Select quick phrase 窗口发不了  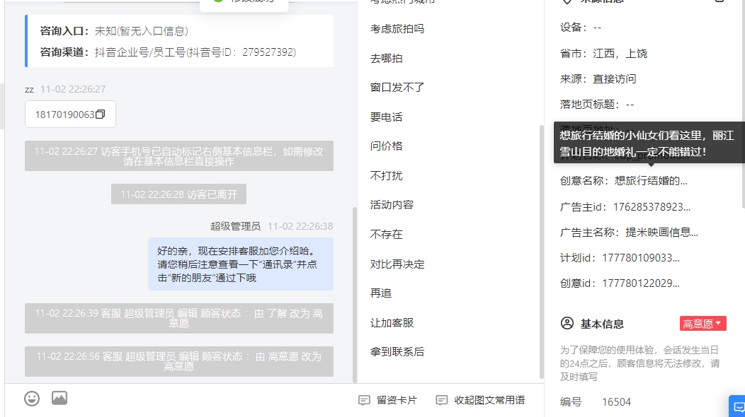397,88
